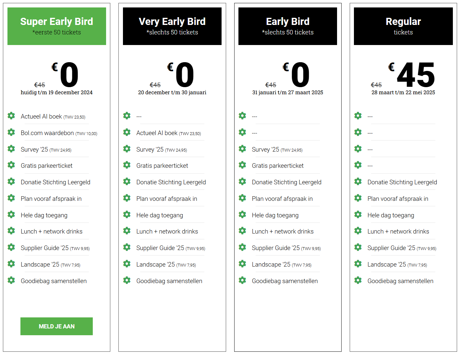
Task: Select the Very Early Bird header
Action: 172,26
